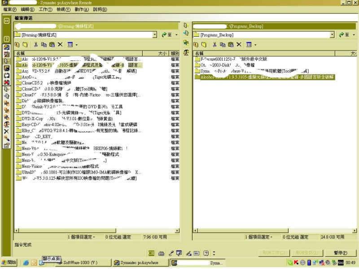Open right pane view style dropdown arrow
Viewport: 359px width, 269px height.
point(255,45)
